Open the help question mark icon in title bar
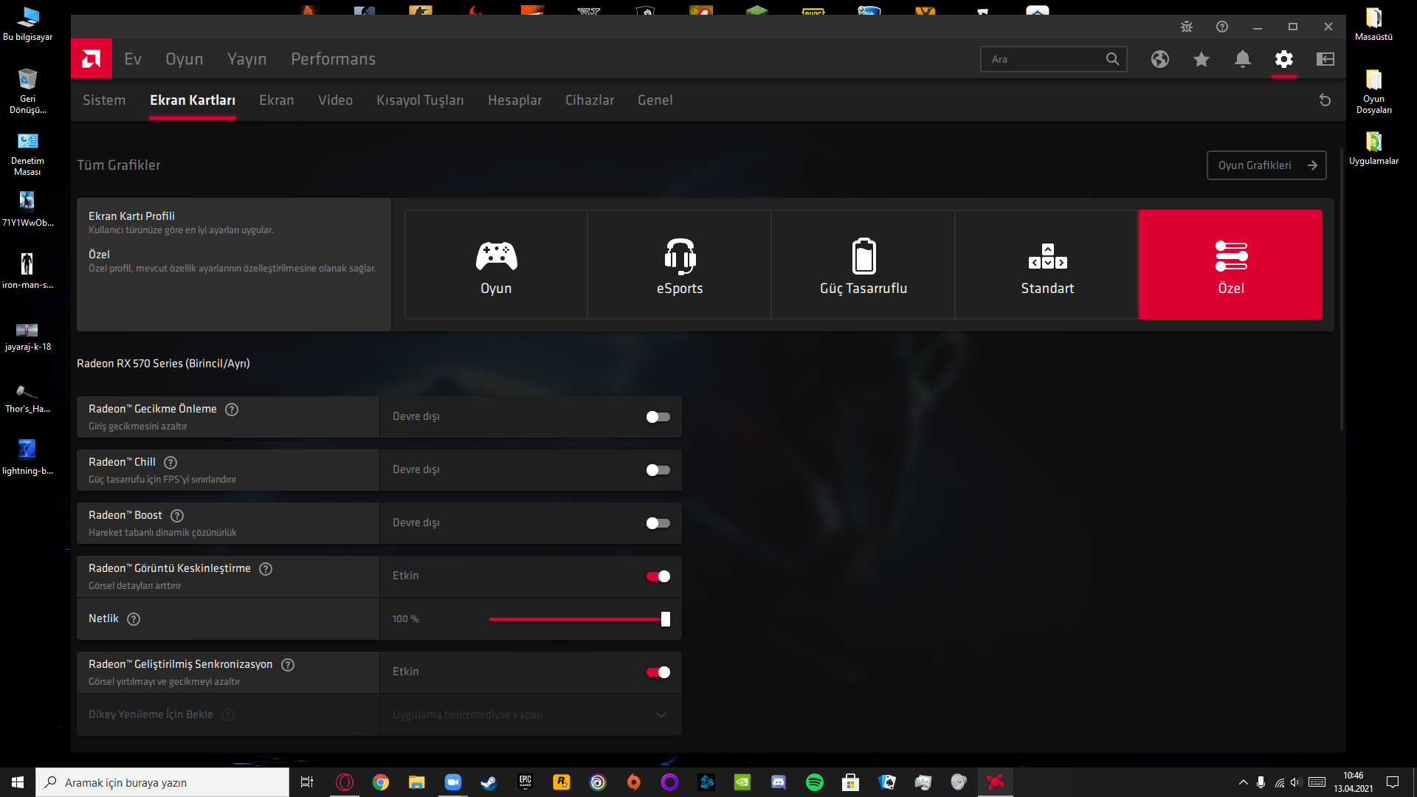The width and height of the screenshot is (1417, 797). pos(1222,27)
